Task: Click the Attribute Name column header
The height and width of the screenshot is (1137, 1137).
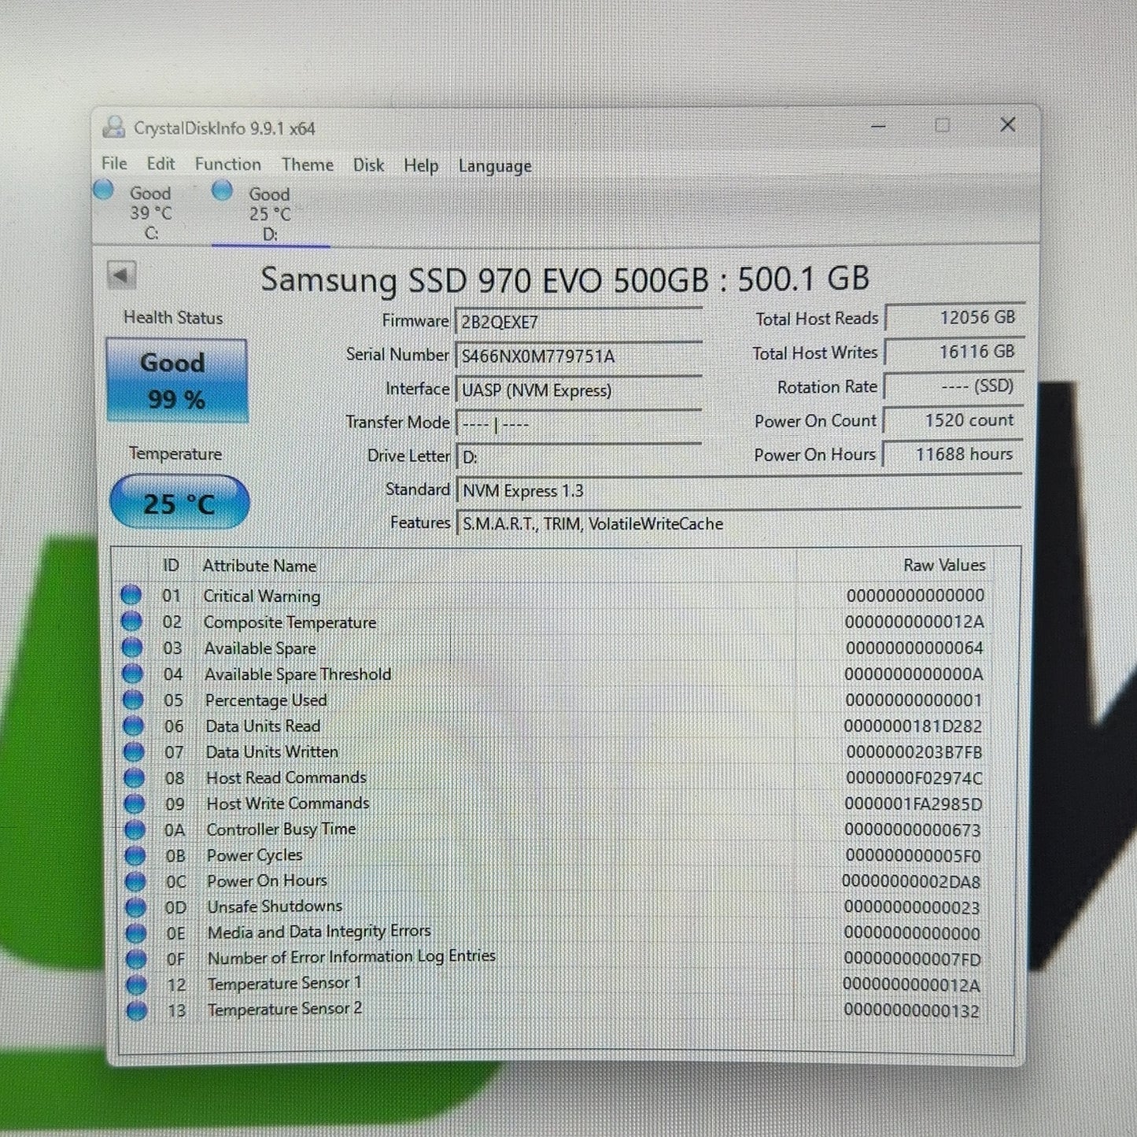Action: pyautogui.click(x=260, y=566)
